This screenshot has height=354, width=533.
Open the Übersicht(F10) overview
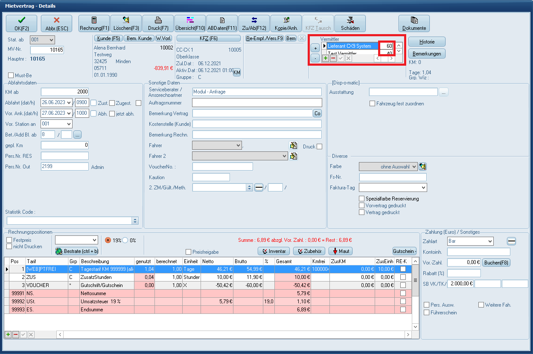[x=190, y=23]
